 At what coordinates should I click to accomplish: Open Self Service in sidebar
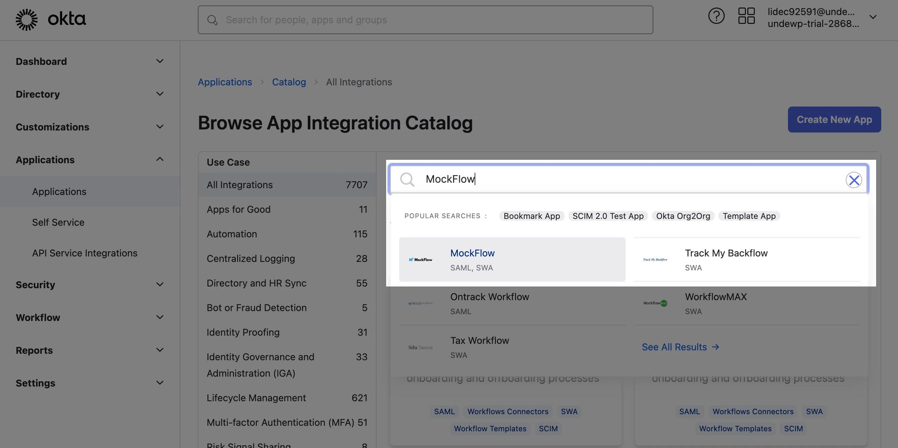click(90, 222)
